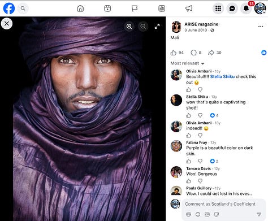Like Tamara Davis's 'Woo! Gorgeous' comment
This screenshot has height=221, width=268.
pyautogui.click(x=188, y=181)
